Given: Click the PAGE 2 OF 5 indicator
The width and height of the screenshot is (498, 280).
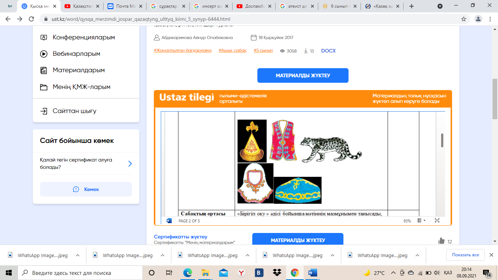Looking at the screenshot, I should pos(189,221).
